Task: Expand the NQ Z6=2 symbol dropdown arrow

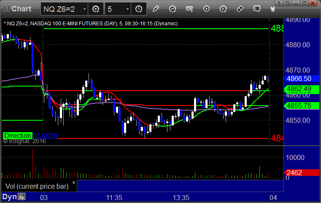Action: click(84, 9)
